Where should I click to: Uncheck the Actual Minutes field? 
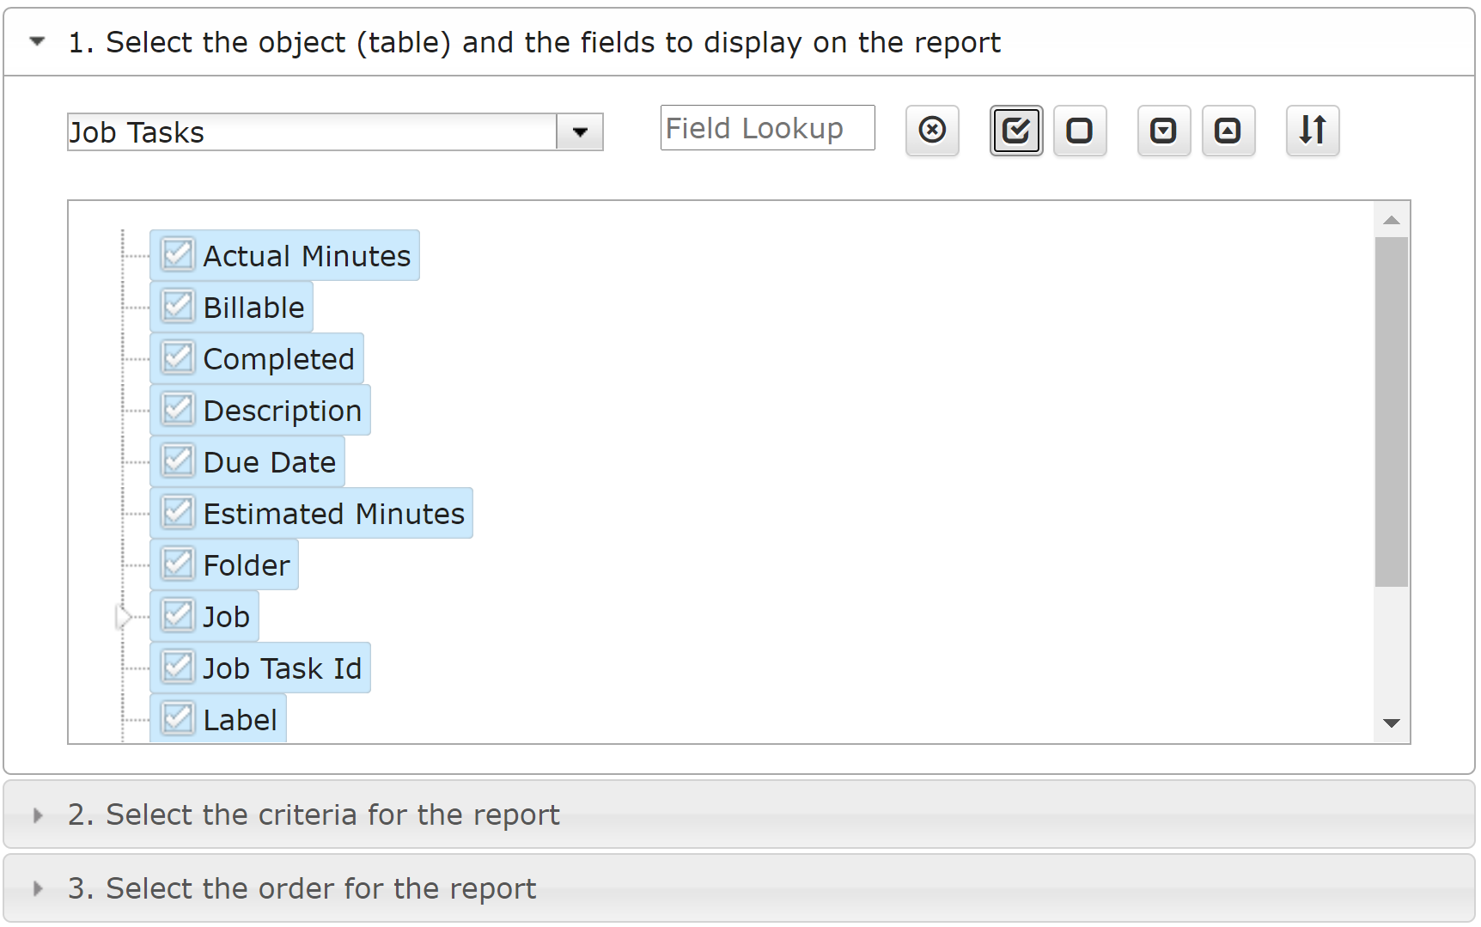click(177, 254)
